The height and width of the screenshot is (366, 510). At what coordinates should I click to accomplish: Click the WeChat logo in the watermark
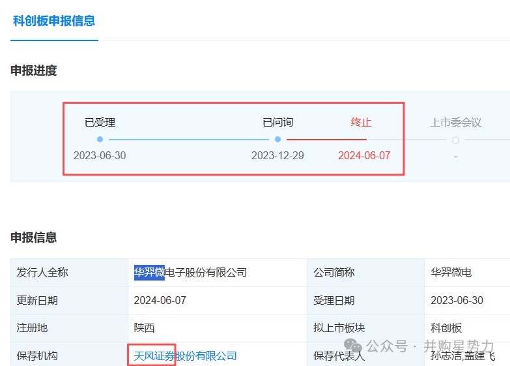tap(354, 345)
